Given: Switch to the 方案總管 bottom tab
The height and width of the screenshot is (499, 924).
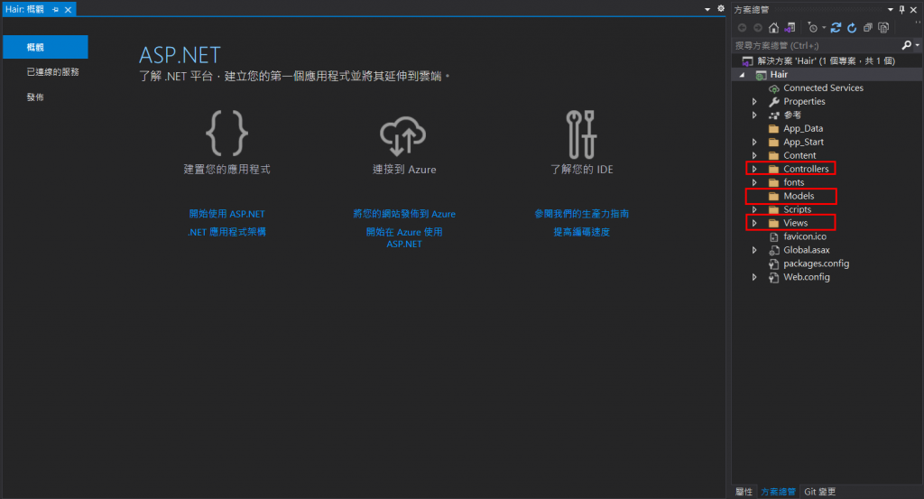Looking at the screenshot, I should (778, 492).
